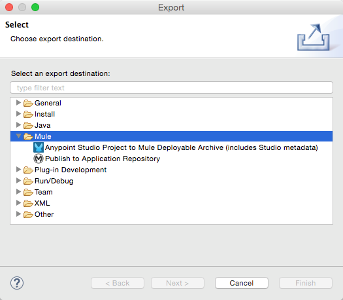Viewport: 343px width, 300px height.
Task: Expand the Team category
Action: pos(18,192)
